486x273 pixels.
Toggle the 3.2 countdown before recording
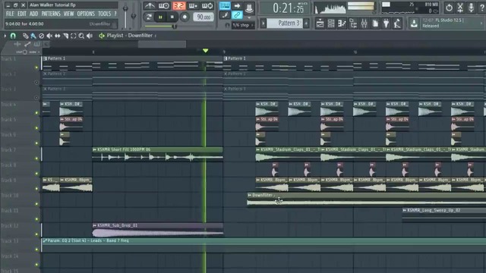[x=178, y=6]
